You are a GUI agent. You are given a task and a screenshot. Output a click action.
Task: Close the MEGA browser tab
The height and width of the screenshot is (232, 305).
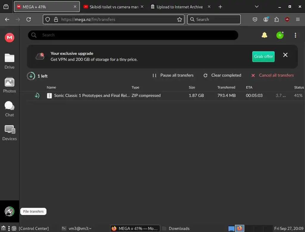click(x=75, y=7)
